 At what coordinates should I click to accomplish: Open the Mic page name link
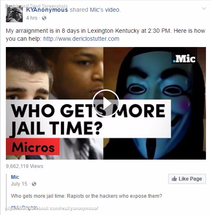pyautogui.click(x=15, y=177)
